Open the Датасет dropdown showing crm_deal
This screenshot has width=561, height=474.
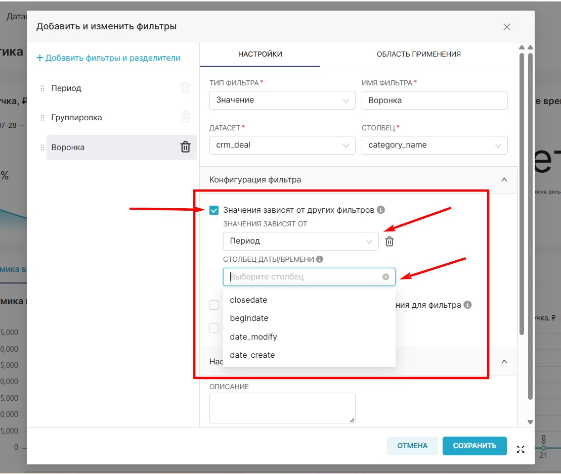[283, 145]
